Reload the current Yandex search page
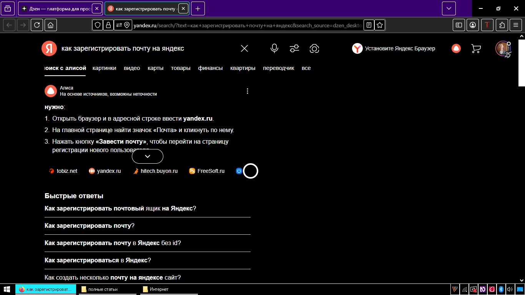The image size is (525, 295). pos(37,25)
